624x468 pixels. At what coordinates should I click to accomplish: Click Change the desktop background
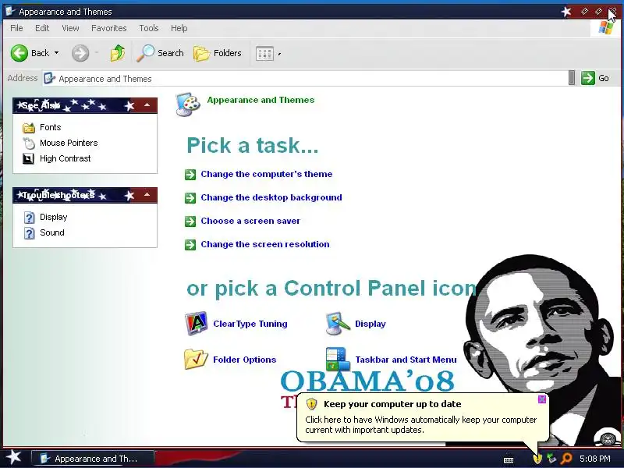point(271,197)
